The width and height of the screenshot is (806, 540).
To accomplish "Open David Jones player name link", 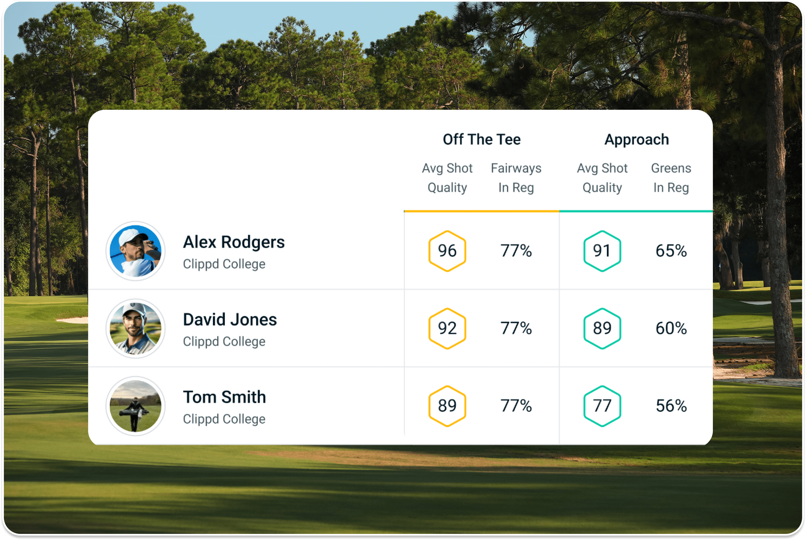I will (x=230, y=320).
